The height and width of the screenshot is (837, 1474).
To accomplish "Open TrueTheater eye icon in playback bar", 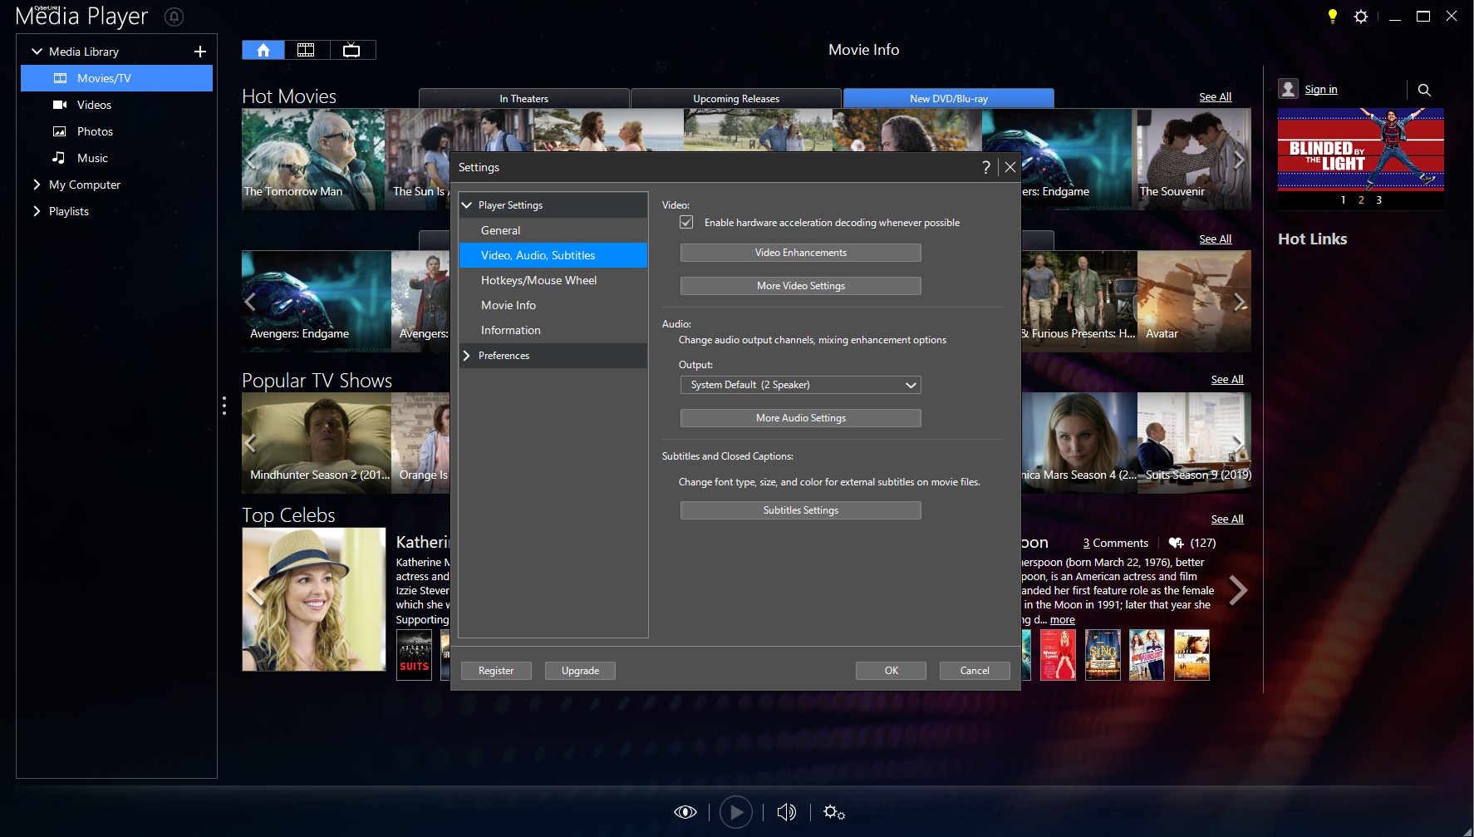I will coord(685,812).
